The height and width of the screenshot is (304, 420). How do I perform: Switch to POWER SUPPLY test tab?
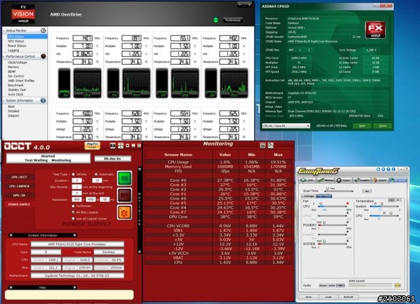[x=20, y=204]
